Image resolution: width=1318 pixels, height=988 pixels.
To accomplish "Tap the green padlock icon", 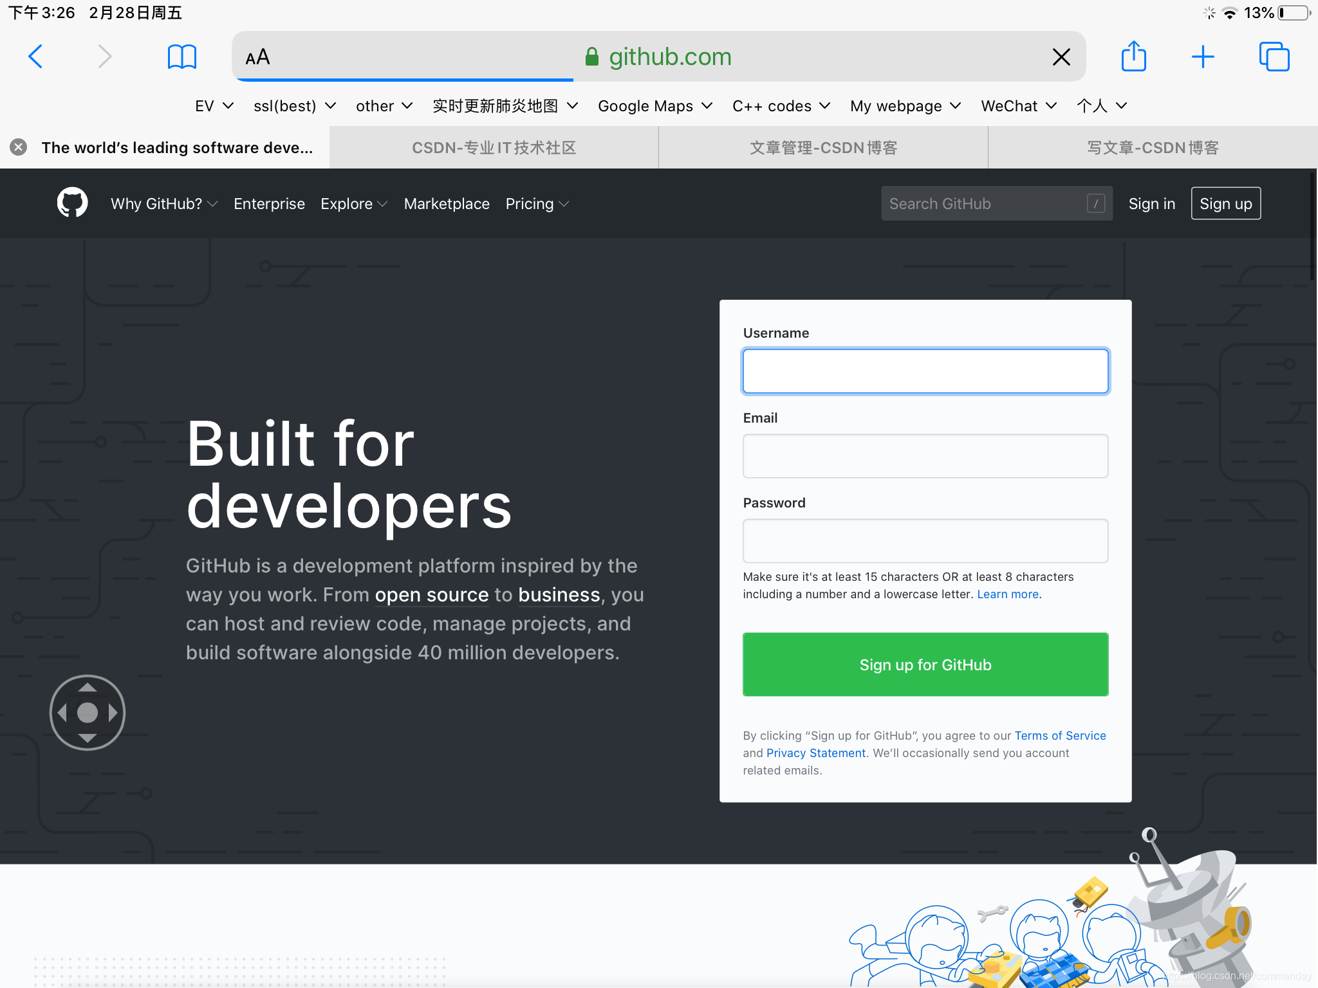I will pyautogui.click(x=592, y=57).
